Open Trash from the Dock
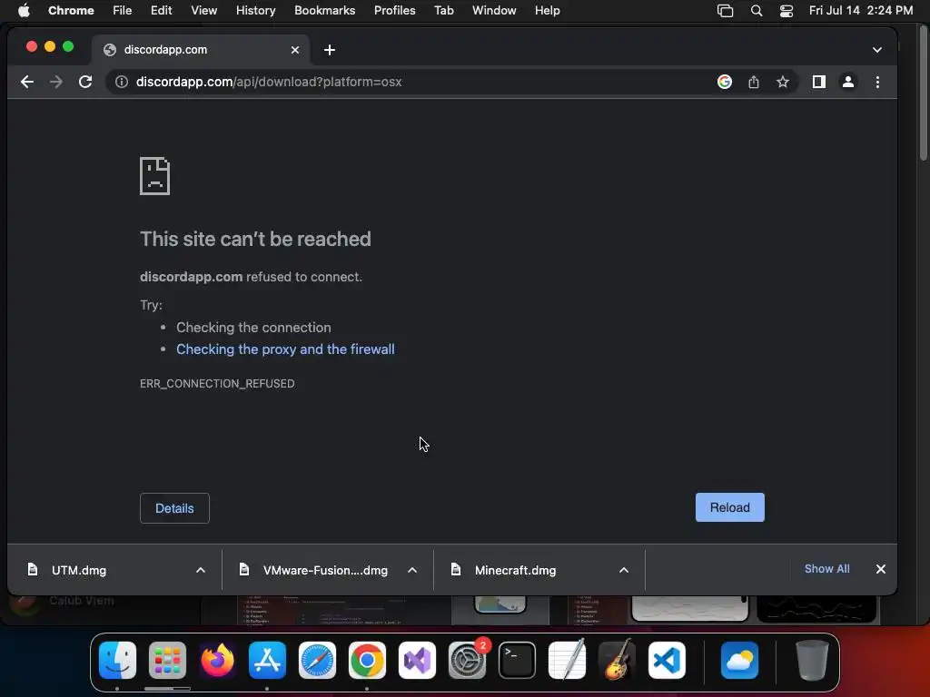The height and width of the screenshot is (697, 930). (812, 661)
